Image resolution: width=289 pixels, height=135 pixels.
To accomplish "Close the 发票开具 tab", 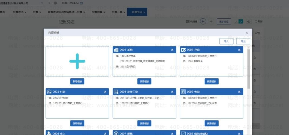I will [x=124, y=12].
